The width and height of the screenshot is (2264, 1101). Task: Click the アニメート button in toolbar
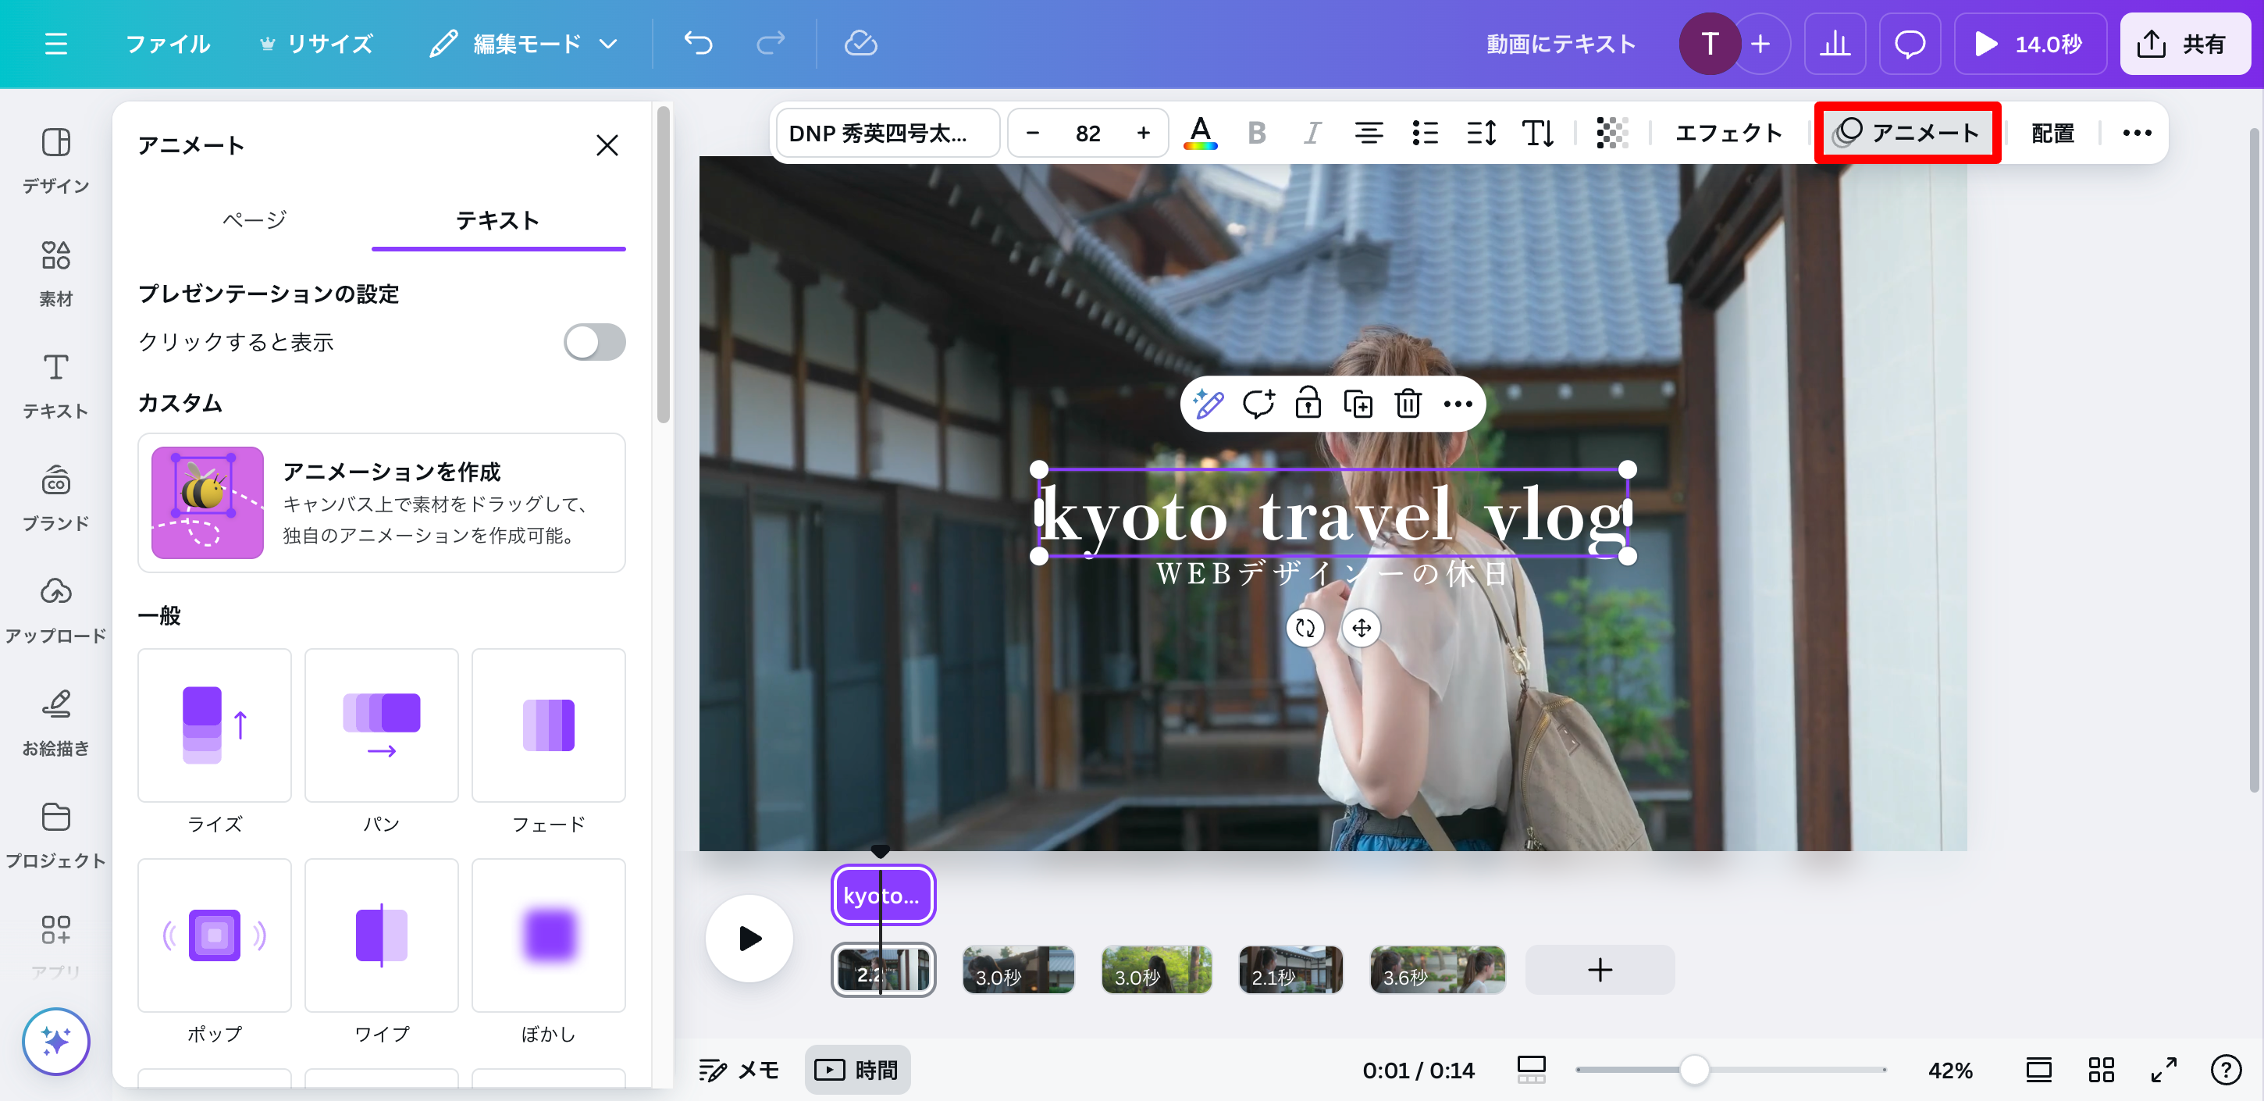pos(1907,133)
